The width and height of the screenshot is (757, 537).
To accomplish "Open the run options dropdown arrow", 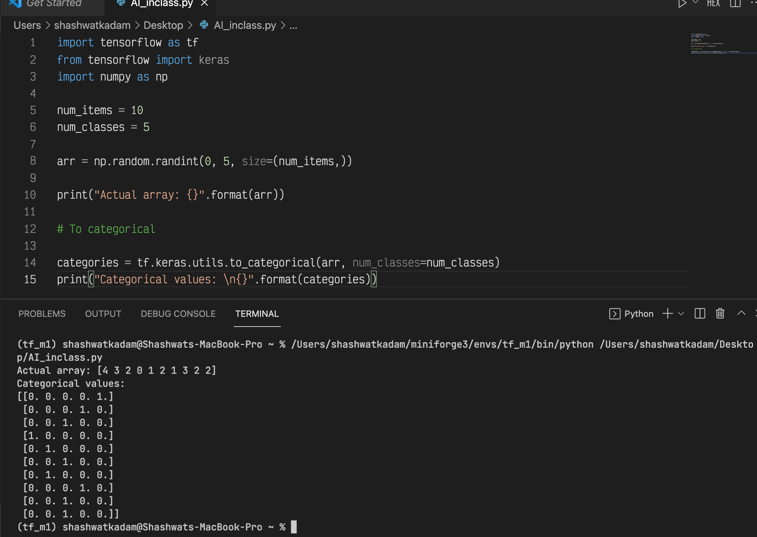I will pos(696,3).
